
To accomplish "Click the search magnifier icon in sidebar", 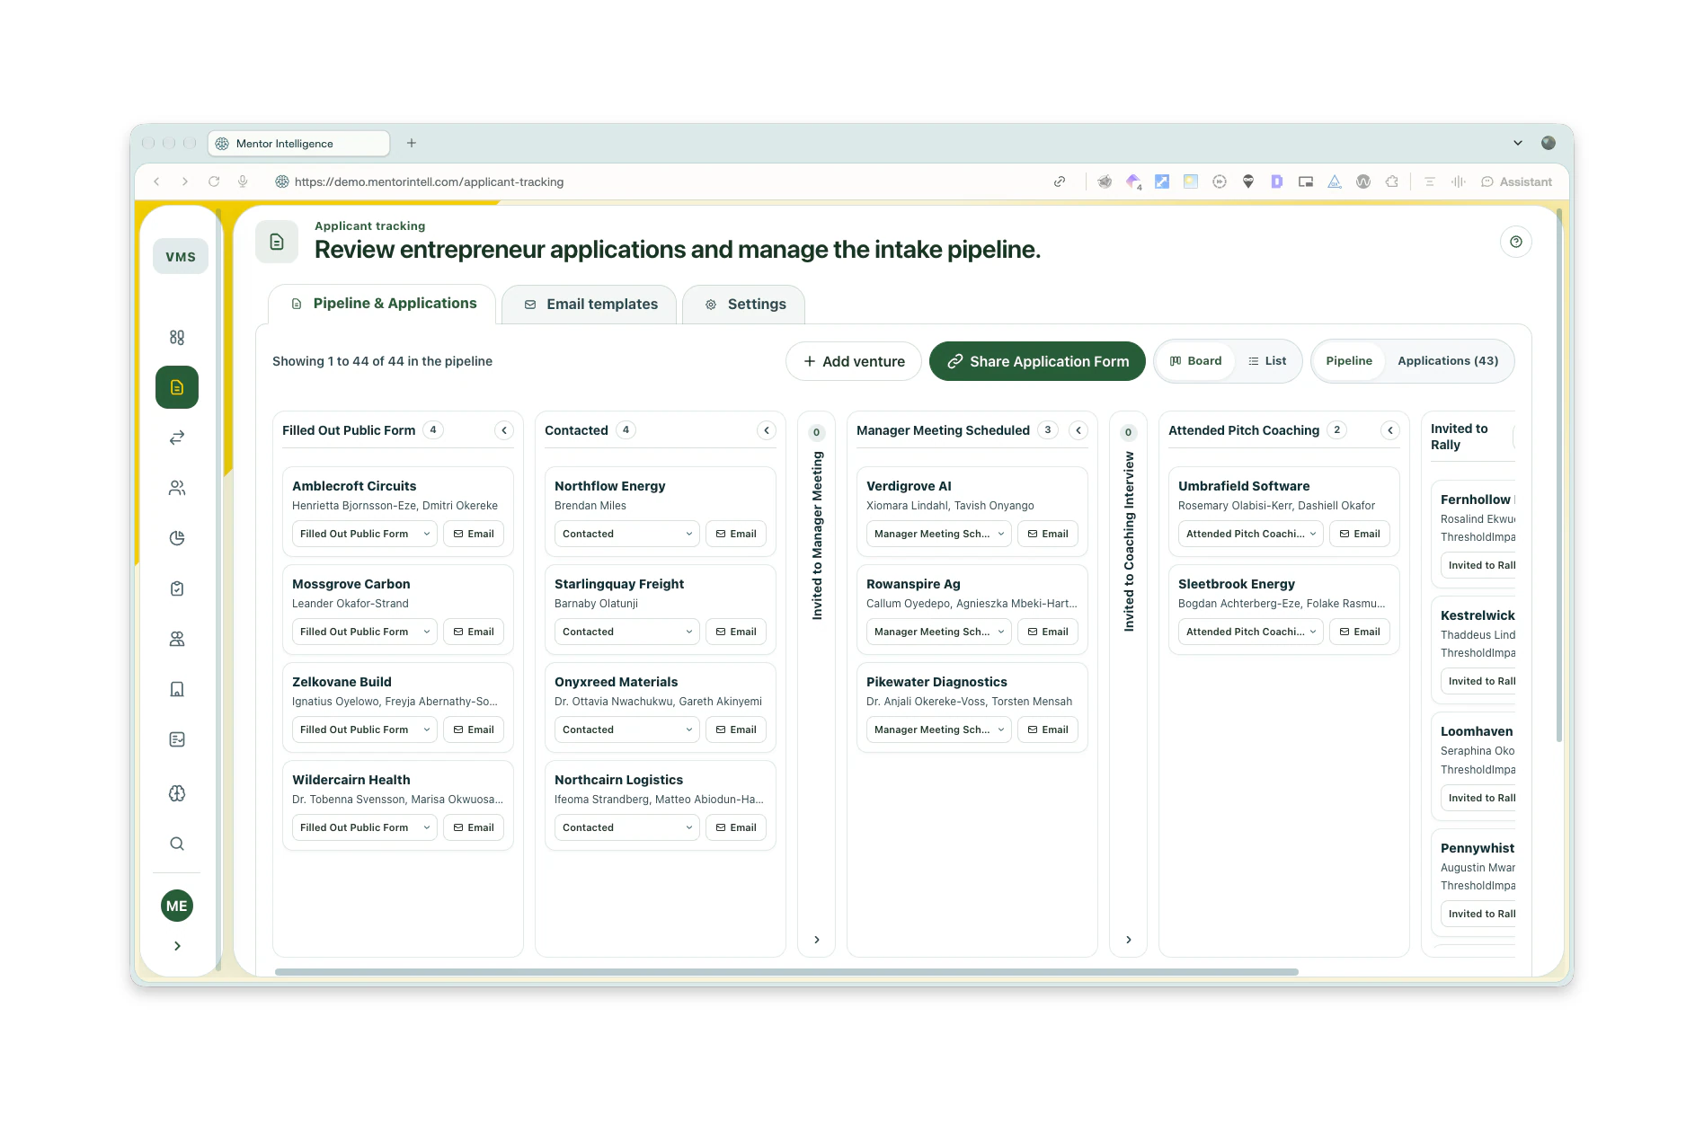I will pos(177,844).
